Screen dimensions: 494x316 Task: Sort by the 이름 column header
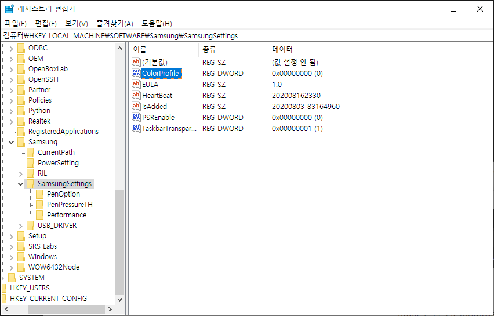[x=164, y=49]
